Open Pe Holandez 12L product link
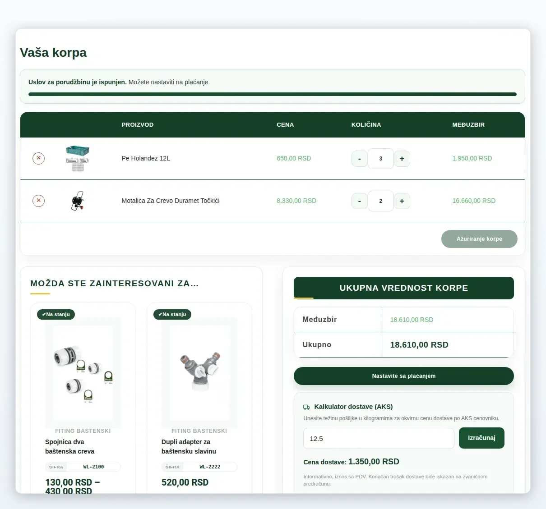 click(146, 158)
